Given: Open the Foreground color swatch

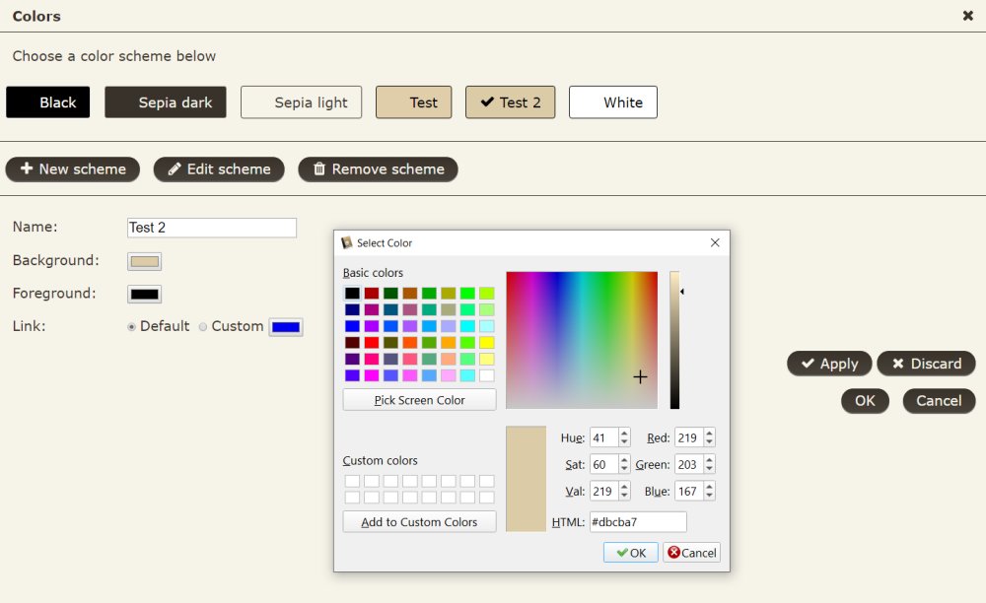Looking at the screenshot, I should click(145, 294).
